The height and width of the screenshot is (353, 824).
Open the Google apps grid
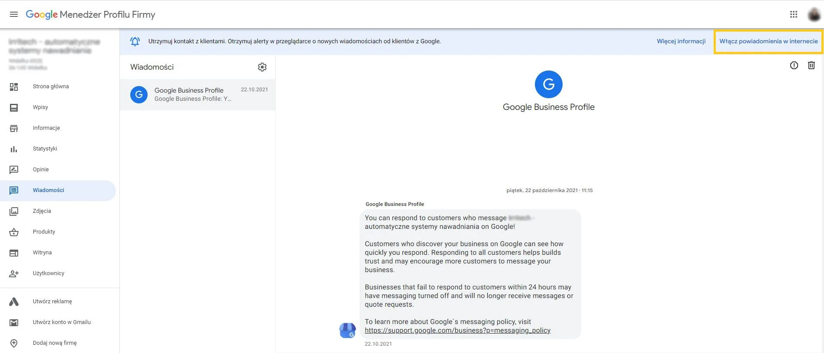[x=793, y=14]
